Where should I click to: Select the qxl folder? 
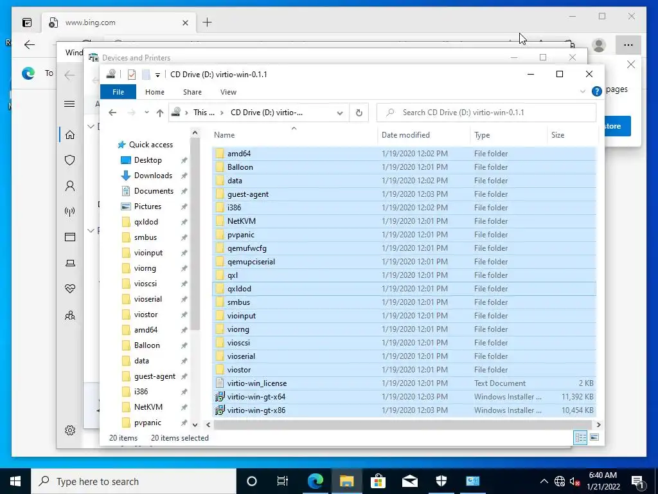click(404, 275)
